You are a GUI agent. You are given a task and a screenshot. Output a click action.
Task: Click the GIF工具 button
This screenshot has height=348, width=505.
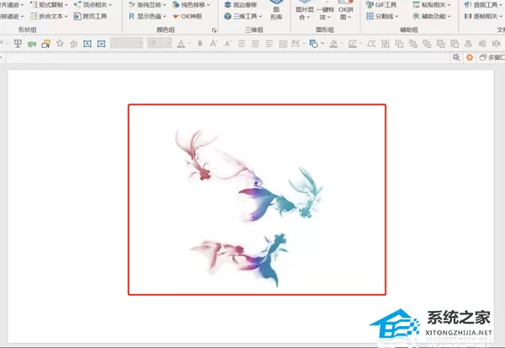[x=381, y=5]
